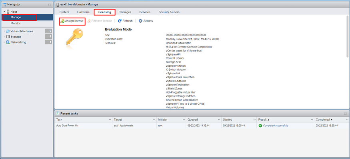Switch to the Services tab
The height and width of the screenshot is (159, 350).
[145, 12]
